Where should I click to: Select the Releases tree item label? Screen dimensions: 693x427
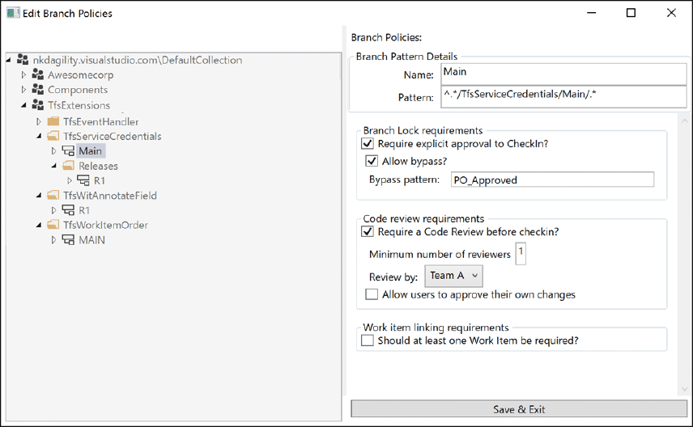coord(98,166)
